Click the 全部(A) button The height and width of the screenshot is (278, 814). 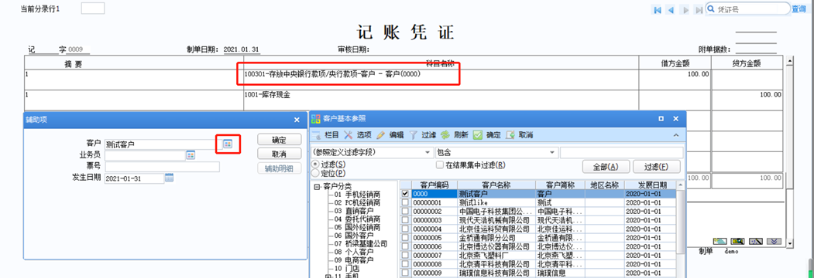coord(606,167)
